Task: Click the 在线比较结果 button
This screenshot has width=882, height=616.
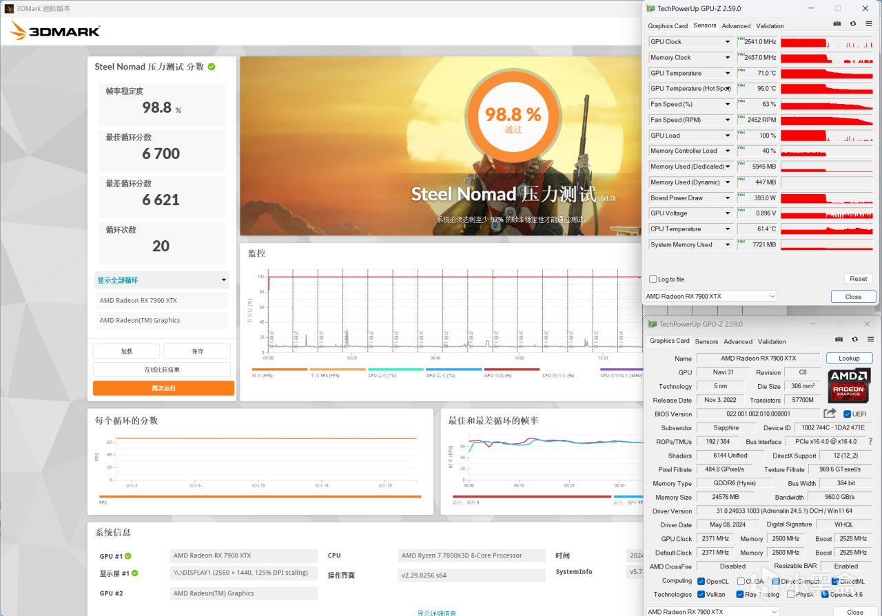Action: (x=162, y=370)
